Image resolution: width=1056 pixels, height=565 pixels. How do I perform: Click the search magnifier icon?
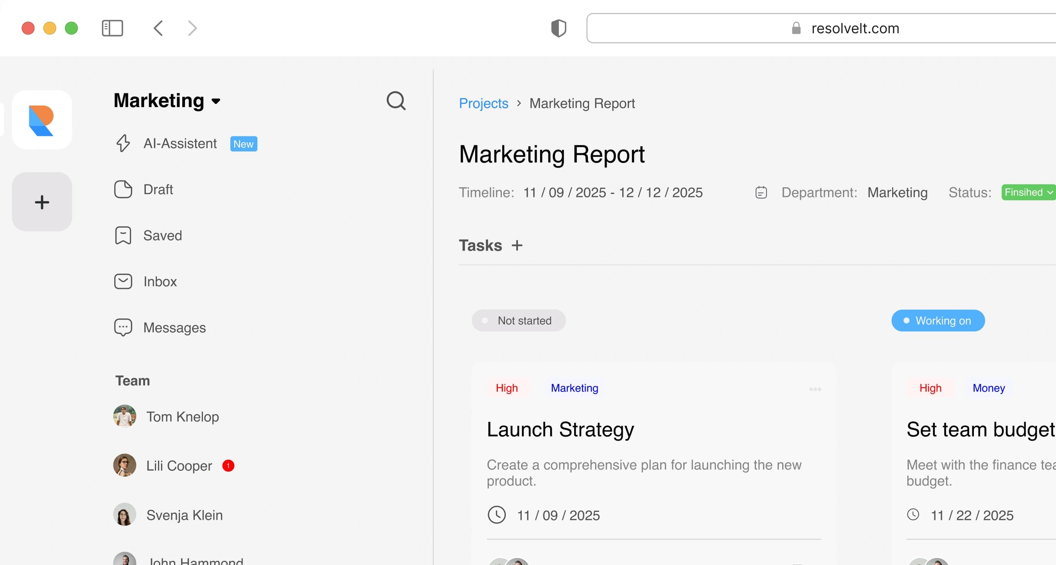coord(395,101)
